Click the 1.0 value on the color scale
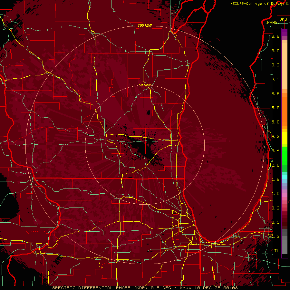Viewport: 290px width, 290px height. pos(275,194)
